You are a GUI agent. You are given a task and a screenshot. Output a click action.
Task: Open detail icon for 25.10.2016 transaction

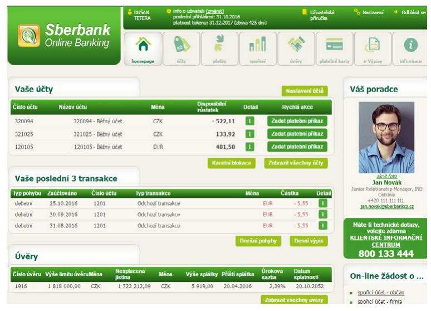[x=323, y=203]
